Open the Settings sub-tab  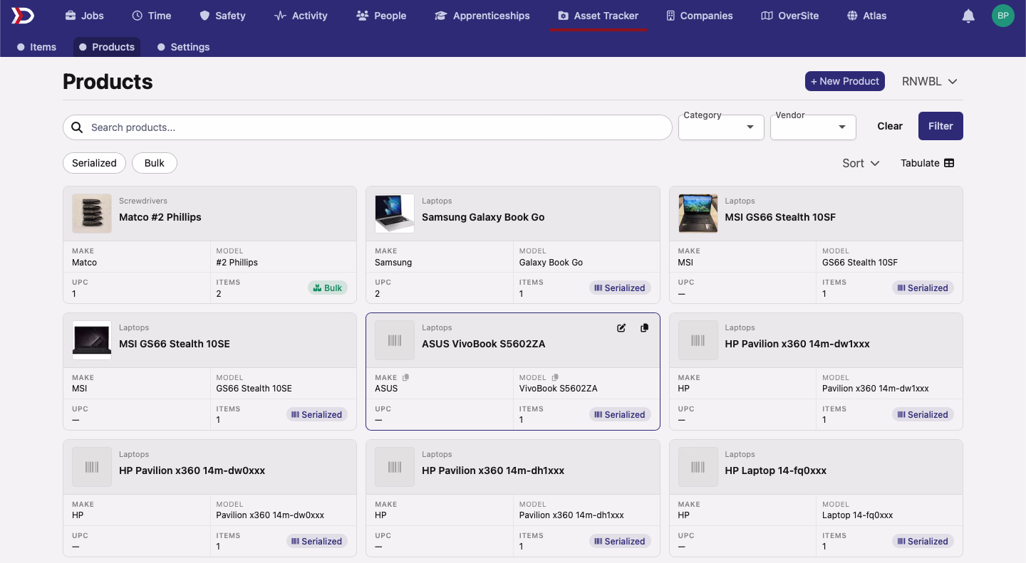tap(184, 47)
